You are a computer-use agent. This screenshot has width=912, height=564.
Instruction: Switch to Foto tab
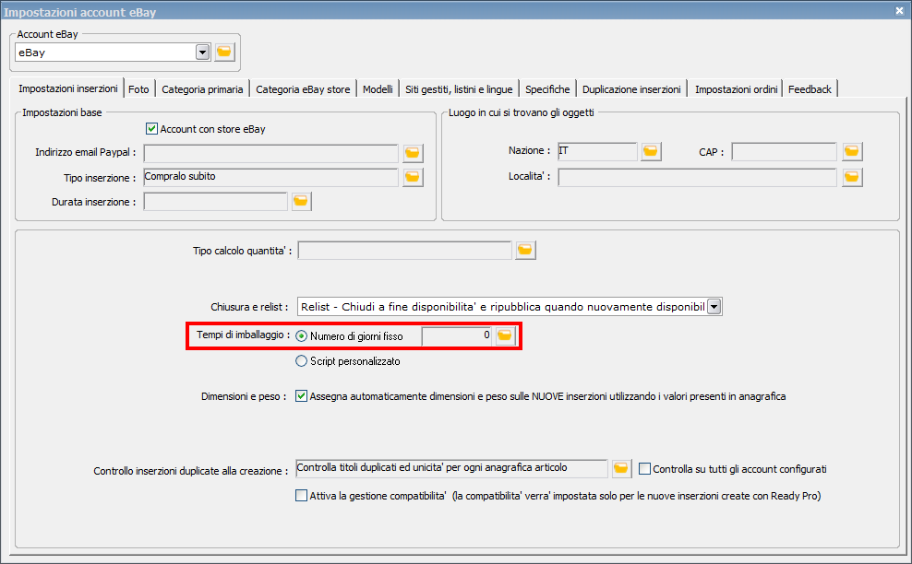point(138,88)
